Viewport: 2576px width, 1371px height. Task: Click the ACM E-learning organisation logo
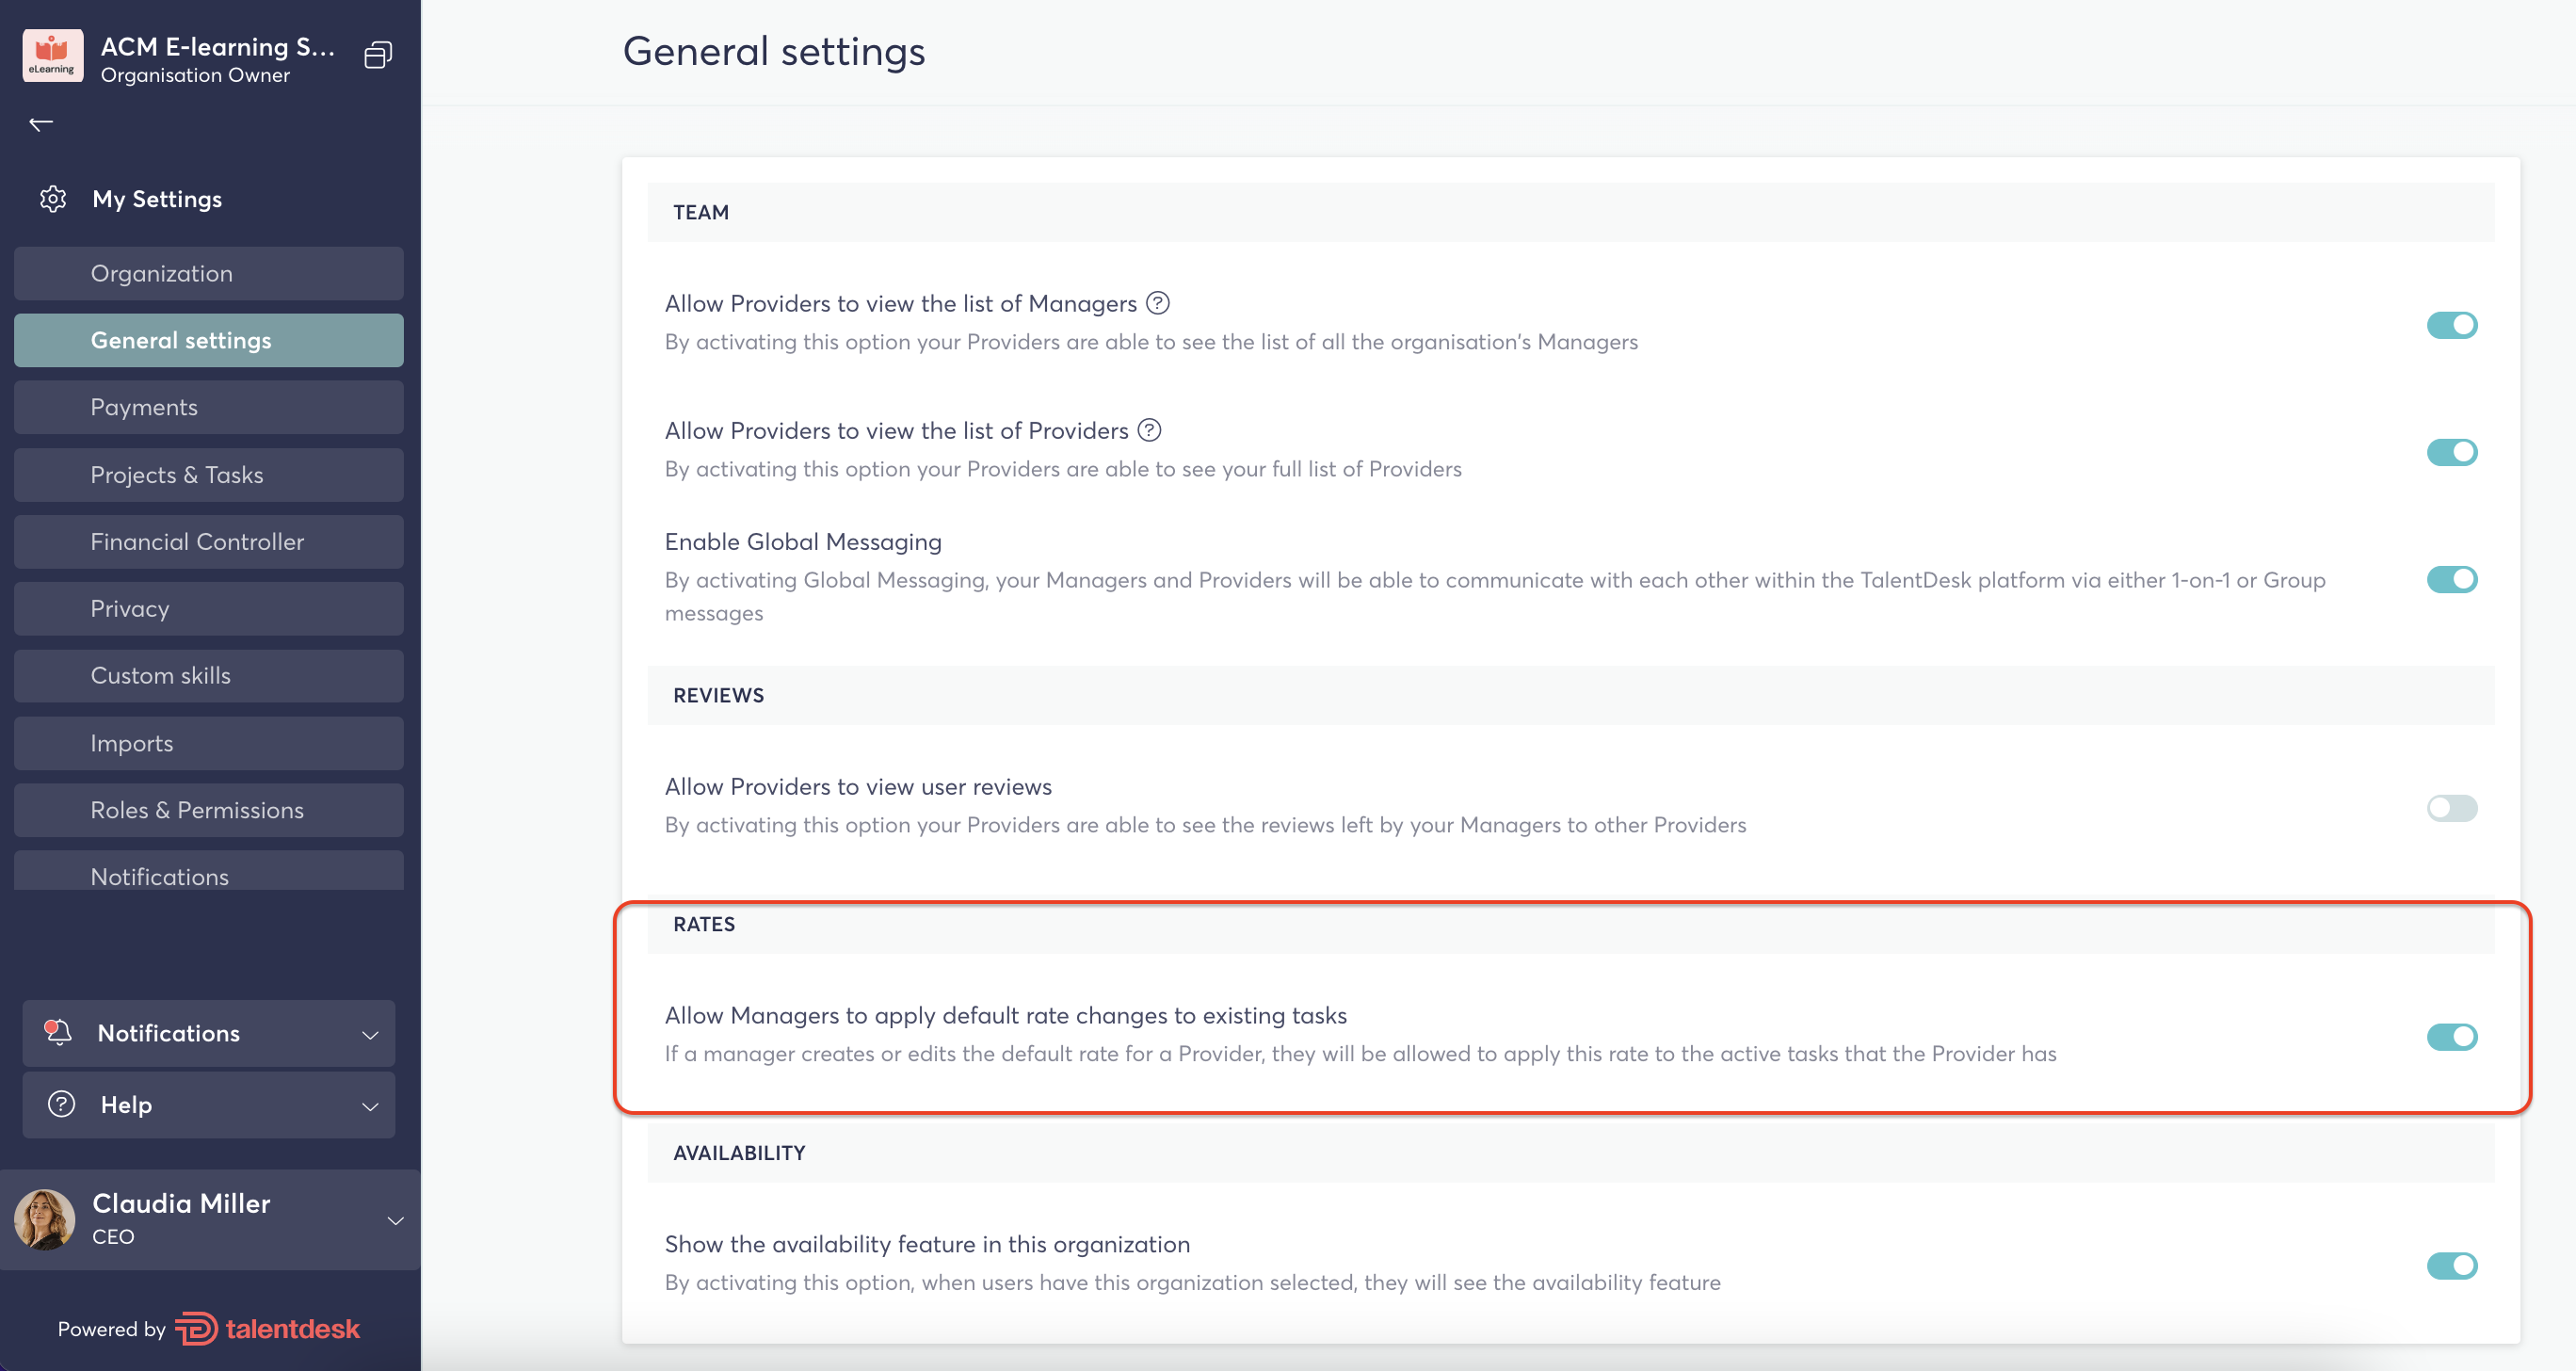52,56
